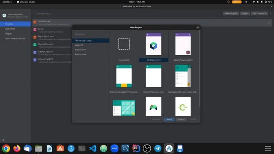Open Activities overview in top bar
The height and width of the screenshot is (154, 274).
click(x=7, y=2)
